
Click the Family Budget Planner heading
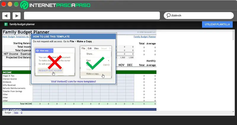click(x=26, y=32)
